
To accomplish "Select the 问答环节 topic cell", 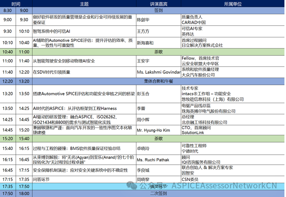I will tap(84, 179).
